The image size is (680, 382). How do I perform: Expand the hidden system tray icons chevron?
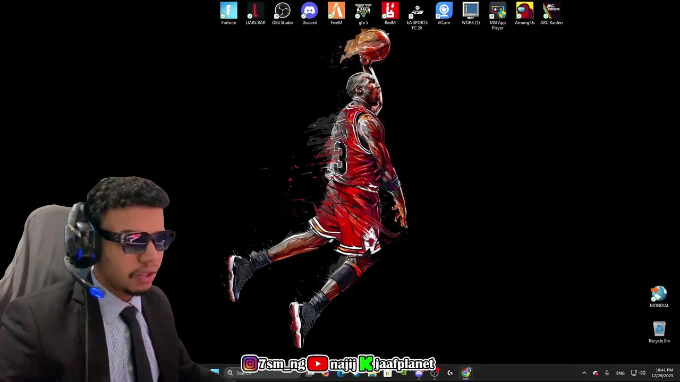pos(584,373)
